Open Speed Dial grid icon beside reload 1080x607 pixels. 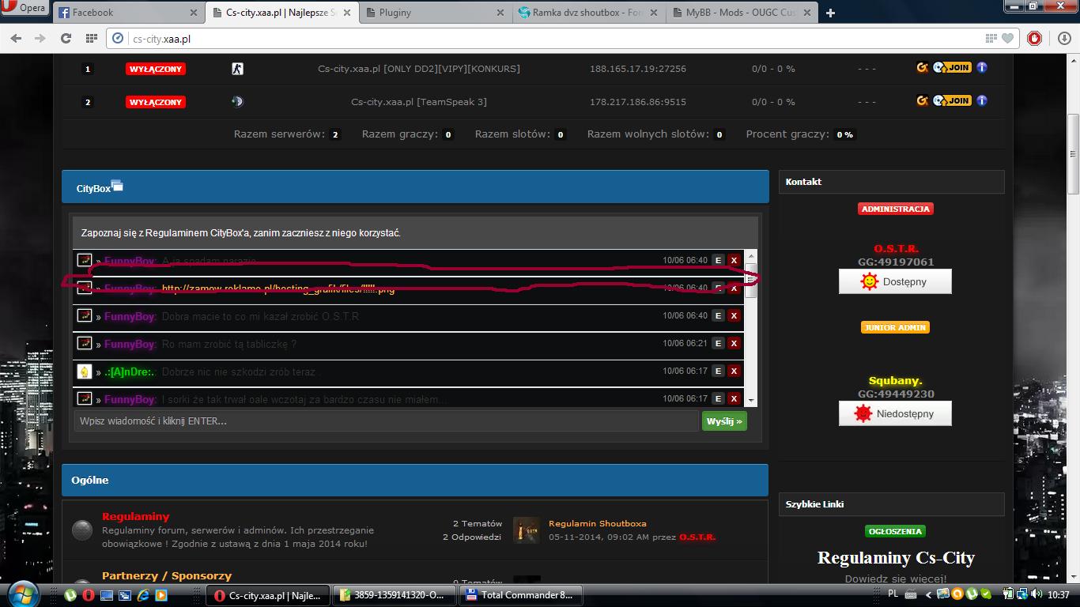click(x=92, y=38)
